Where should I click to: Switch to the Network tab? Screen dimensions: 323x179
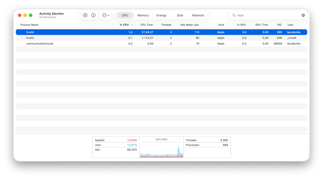pos(198,15)
